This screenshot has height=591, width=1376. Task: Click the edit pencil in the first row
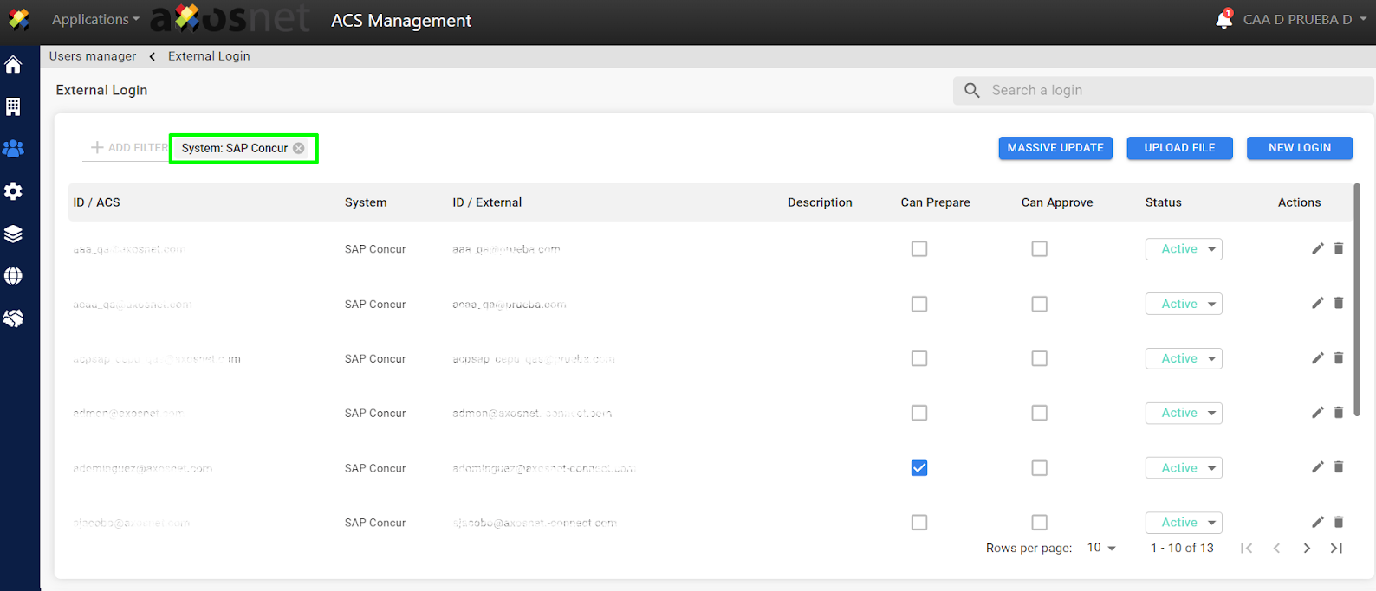point(1317,249)
